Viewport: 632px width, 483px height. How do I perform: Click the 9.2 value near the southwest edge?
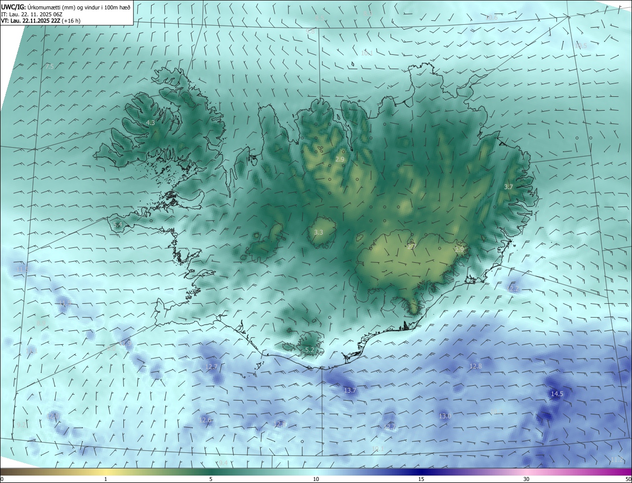(21, 425)
